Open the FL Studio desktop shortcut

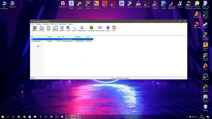click(197, 15)
